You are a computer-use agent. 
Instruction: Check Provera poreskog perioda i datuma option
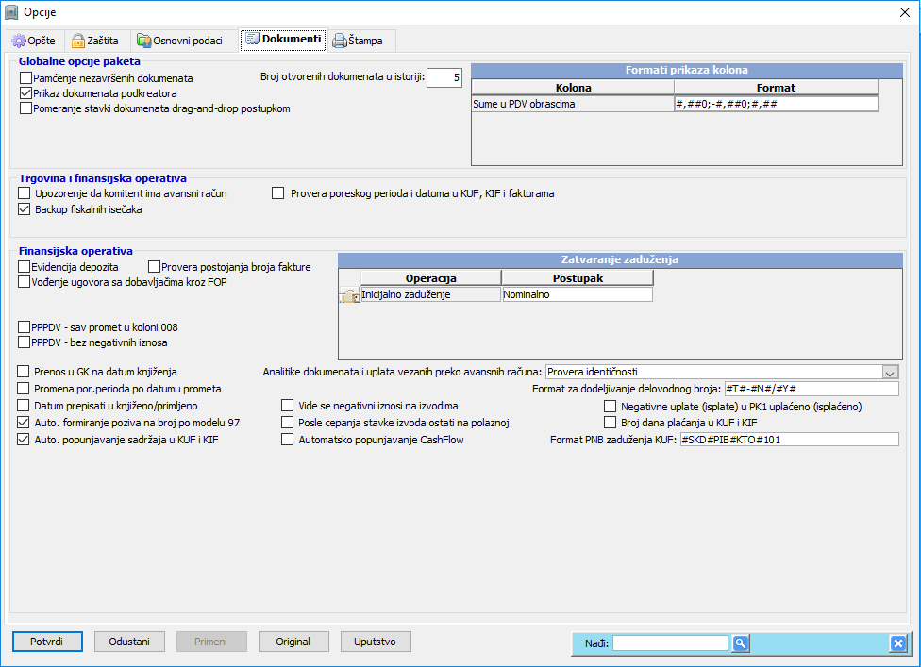click(277, 193)
